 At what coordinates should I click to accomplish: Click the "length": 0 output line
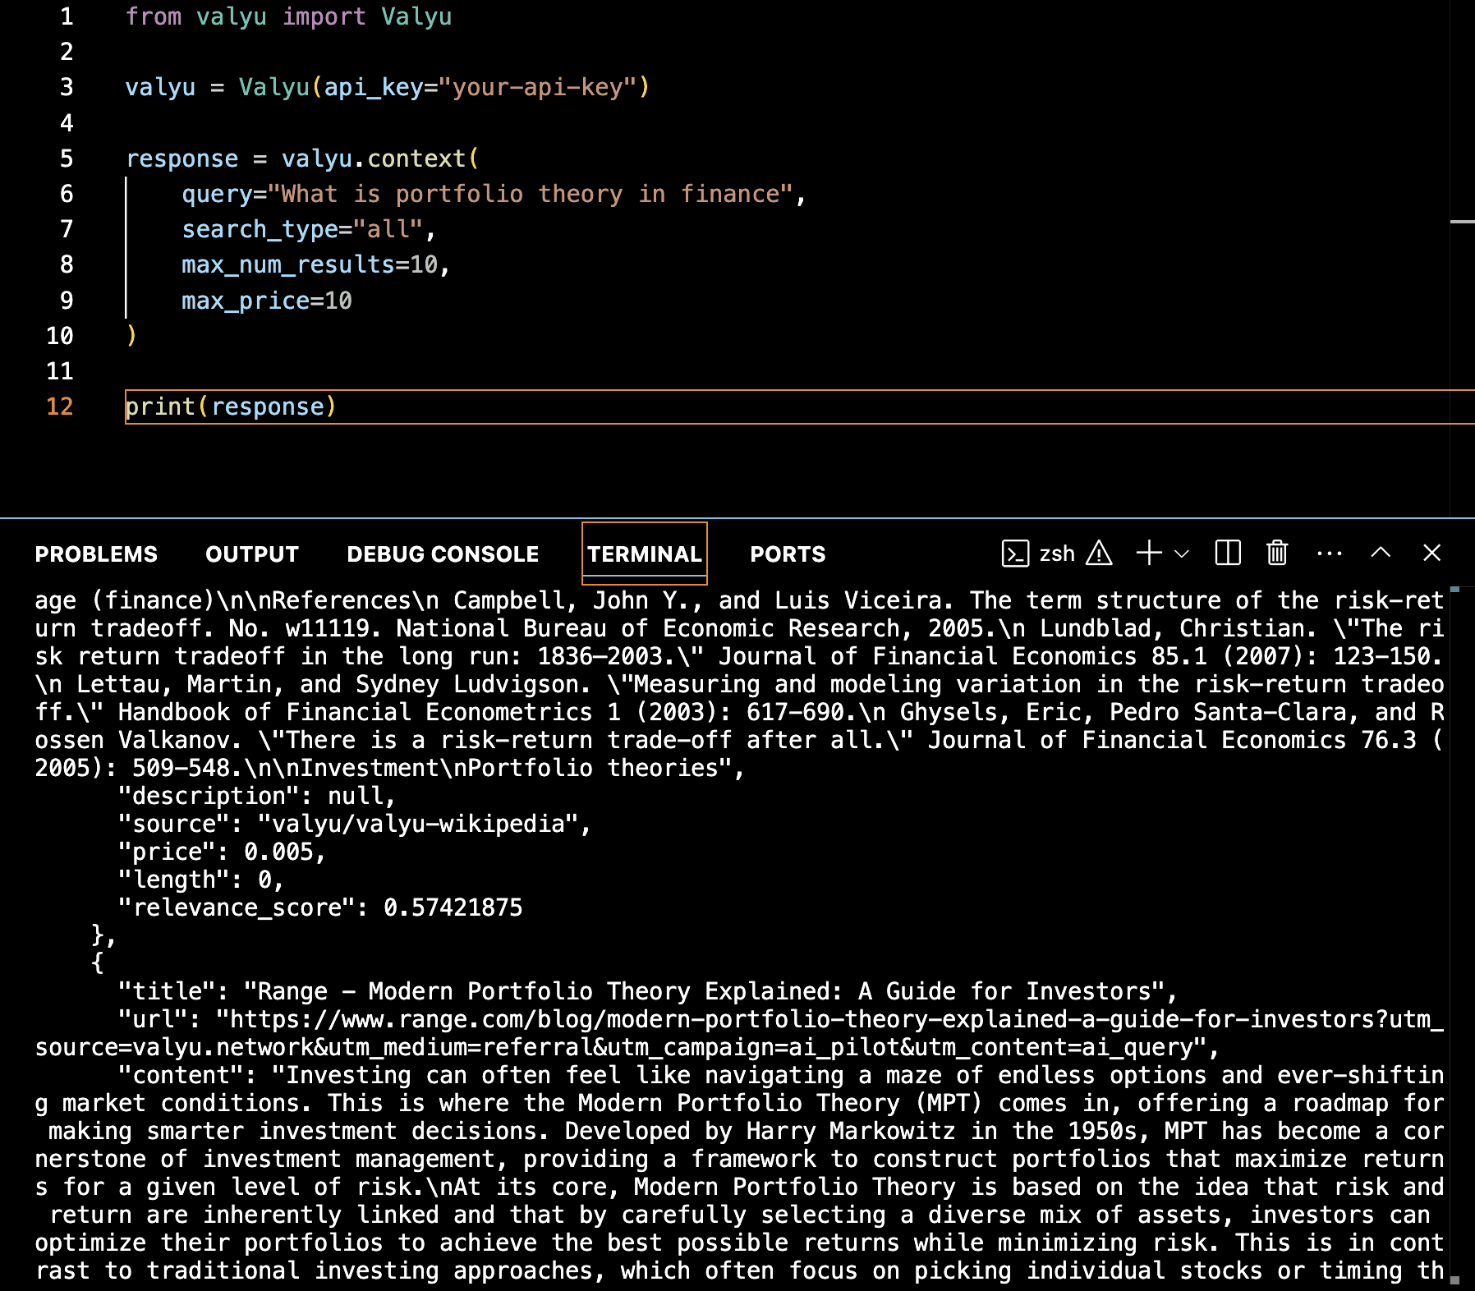click(x=201, y=880)
